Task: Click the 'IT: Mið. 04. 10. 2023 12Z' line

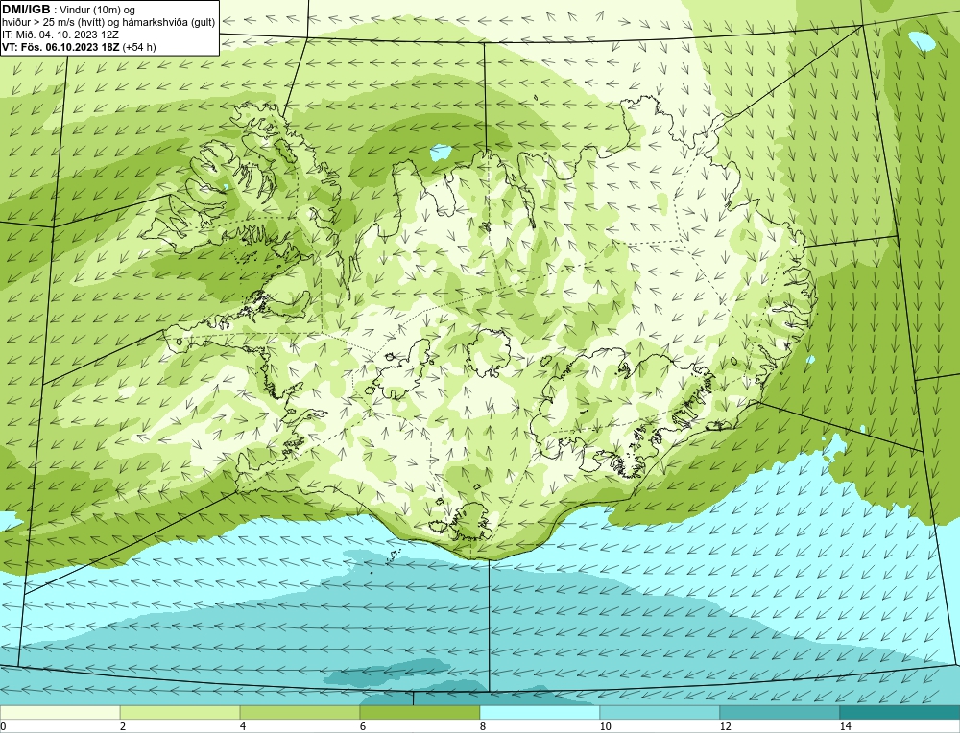Action: [60, 35]
